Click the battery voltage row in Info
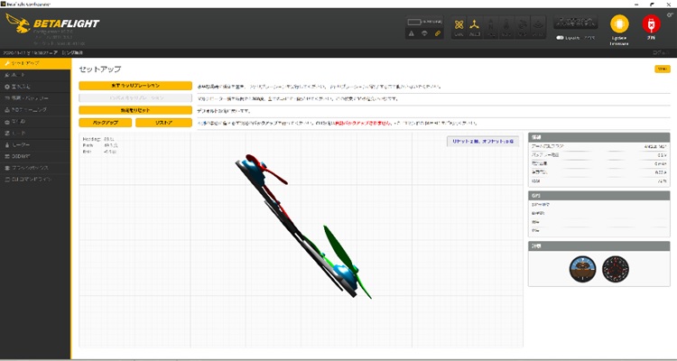 tap(598, 155)
